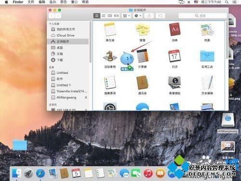Select the Untitled device in the sidebar
Viewport: 241px width, 181px height.
tap(68, 73)
